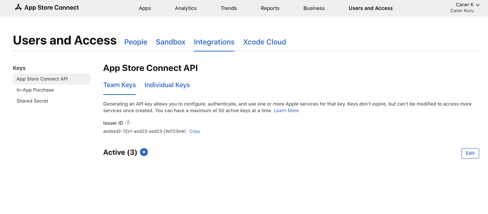Switch to the Sandbox tab
The height and width of the screenshot is (214, 488).
171,42
